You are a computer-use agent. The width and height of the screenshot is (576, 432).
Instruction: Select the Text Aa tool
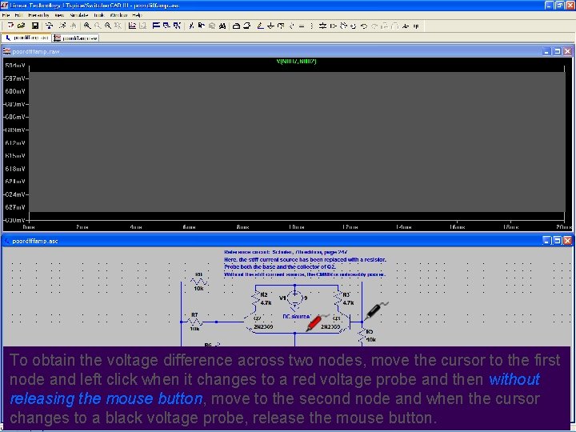405,26
